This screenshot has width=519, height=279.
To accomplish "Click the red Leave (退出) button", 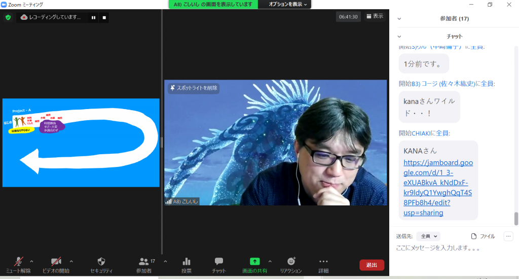I will 372,265.
